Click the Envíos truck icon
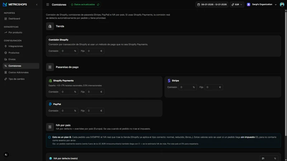The width and height of the screenshot is (287, 161). 6,59
